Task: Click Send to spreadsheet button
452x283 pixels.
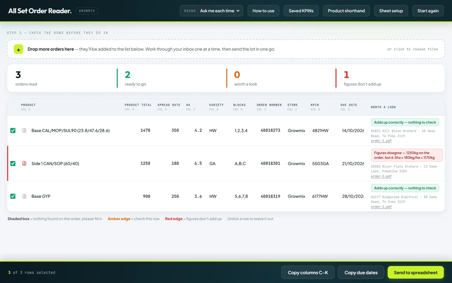Action: point(416,273)
